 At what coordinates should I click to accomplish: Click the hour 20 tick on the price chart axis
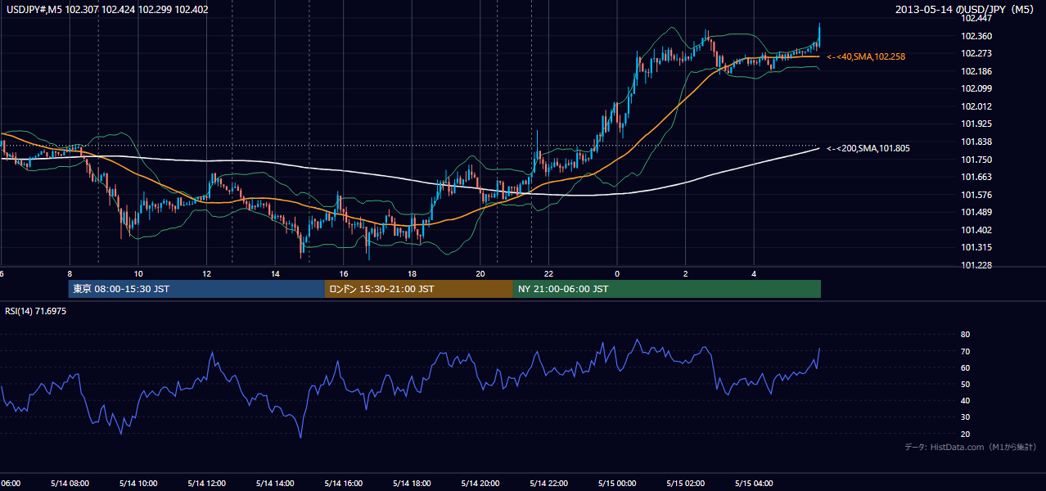[x=480, y=273]
